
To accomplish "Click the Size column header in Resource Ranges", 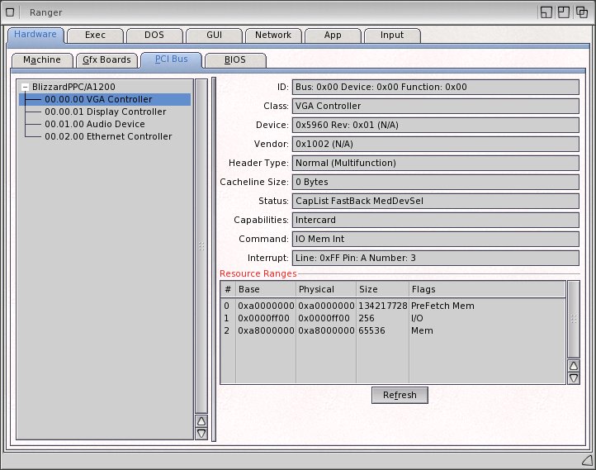I will click(381, 290).
